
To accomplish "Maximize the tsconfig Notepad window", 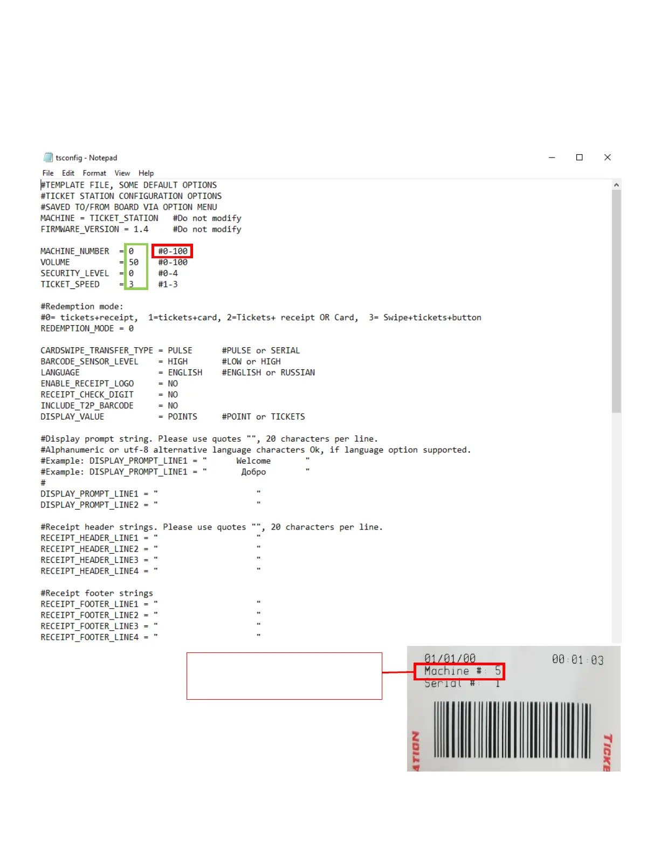I will 579,157.
